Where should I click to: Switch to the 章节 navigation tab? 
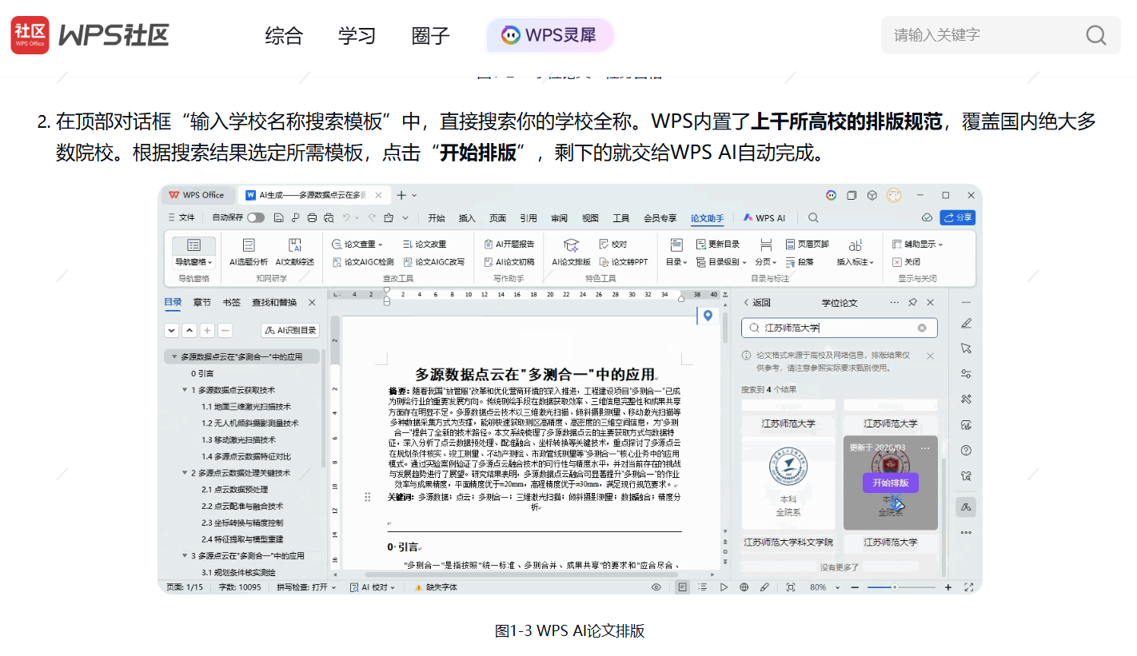(x=202, y=302)
